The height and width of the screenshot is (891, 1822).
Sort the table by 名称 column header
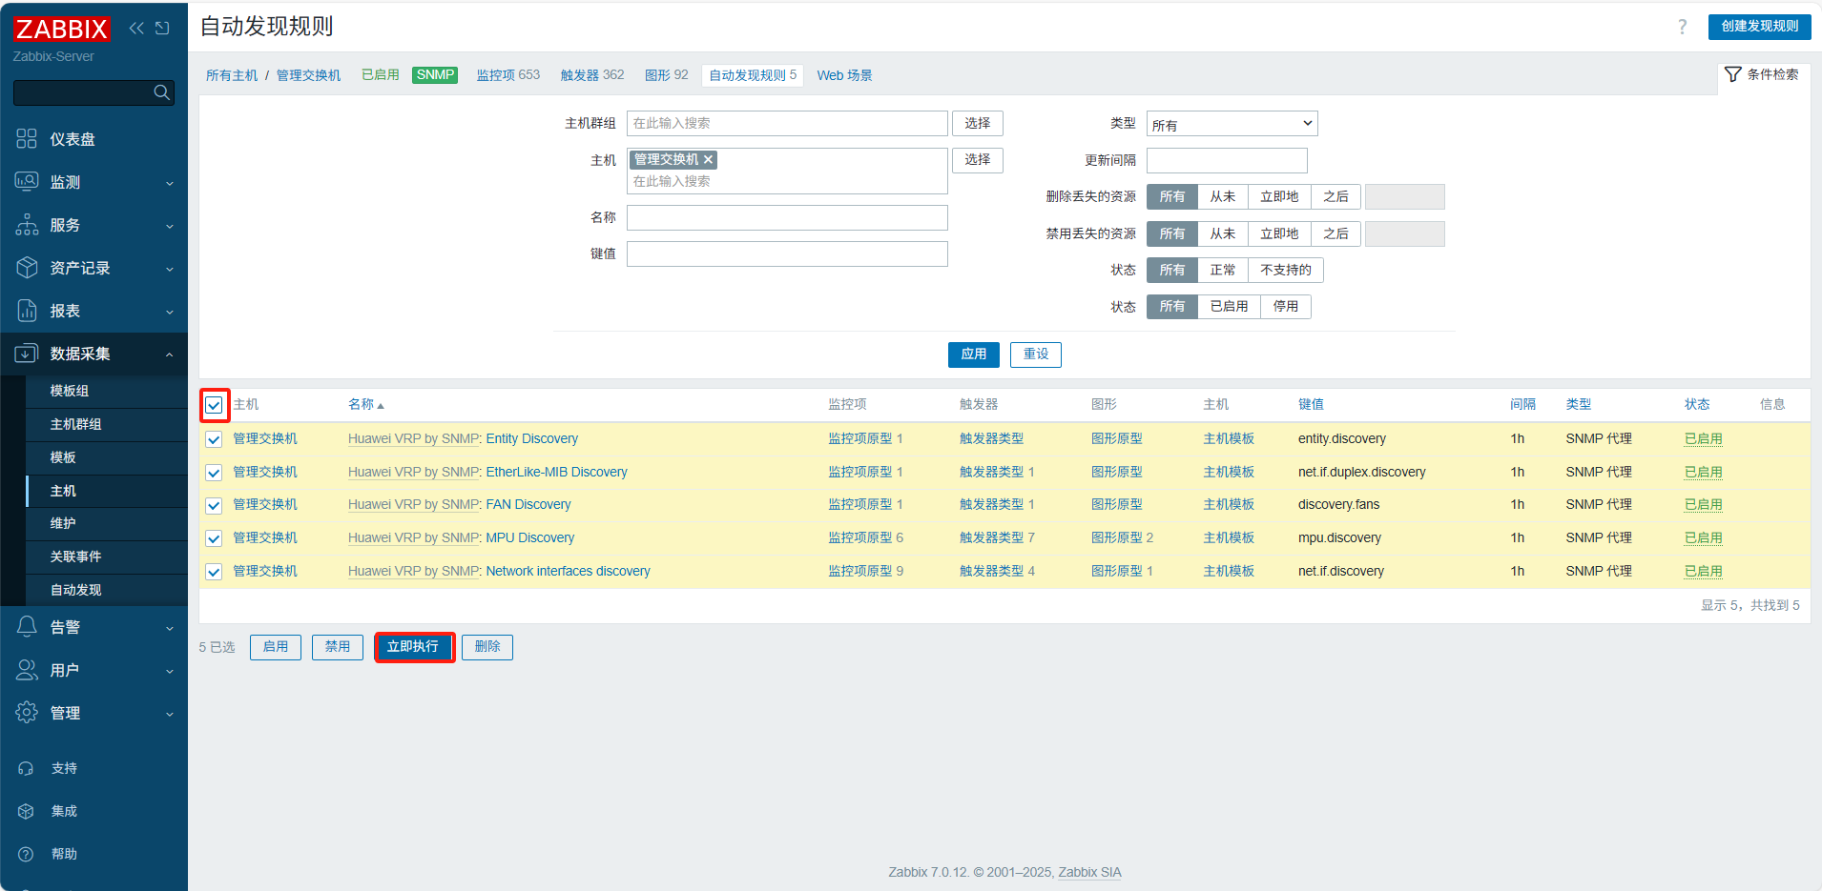tap(365, 405)
